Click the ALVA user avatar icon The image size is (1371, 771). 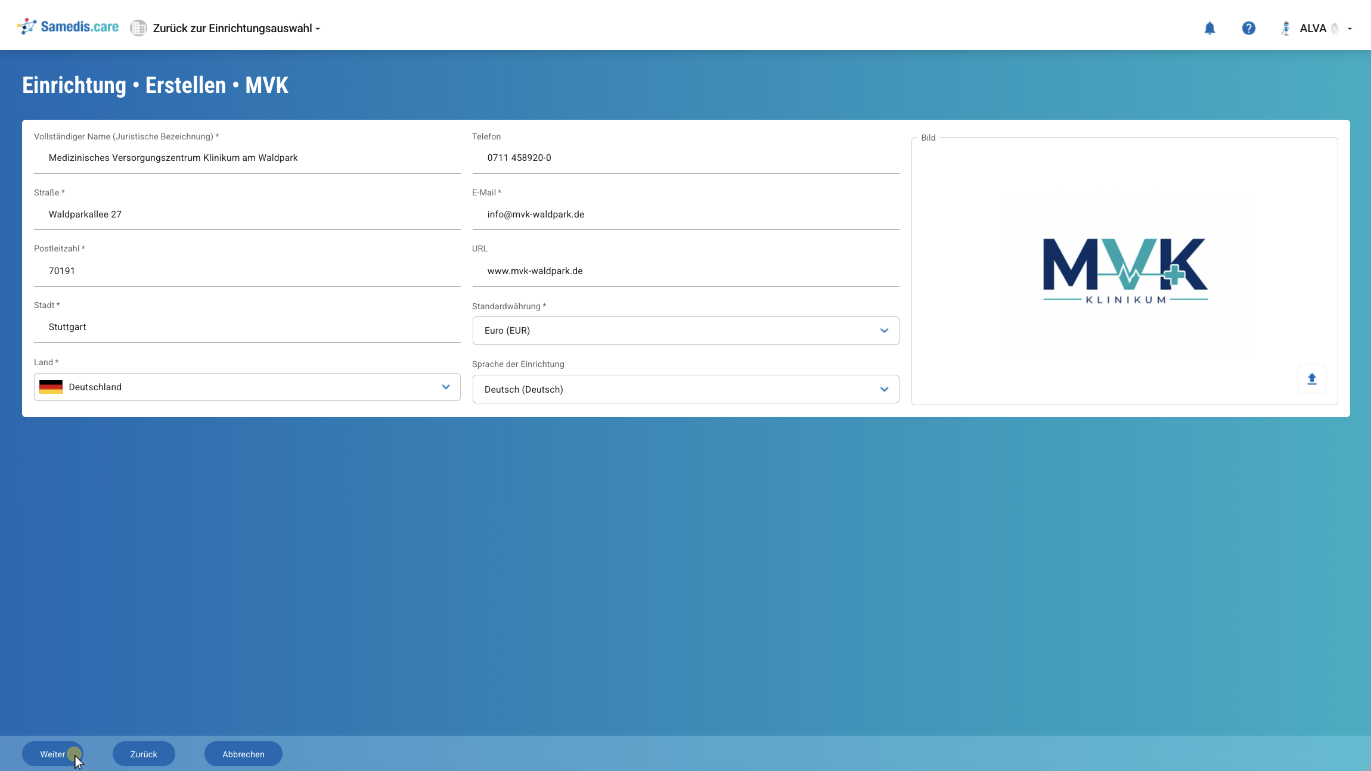1286,28
